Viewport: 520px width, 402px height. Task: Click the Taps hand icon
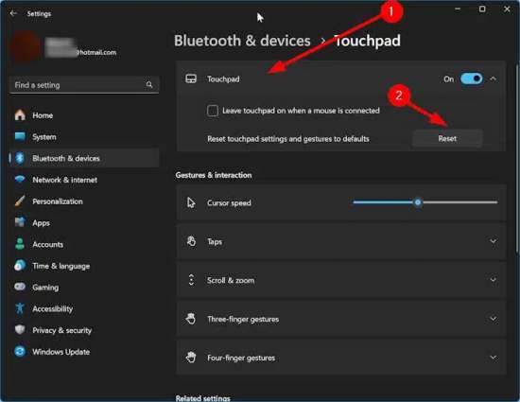pyautogui.click(x=191, y=241)
